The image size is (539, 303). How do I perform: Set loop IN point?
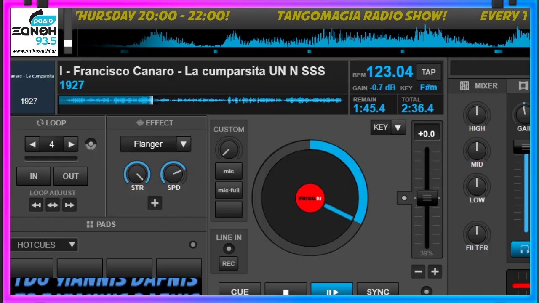pyautogui.click(x=34, y=176)
